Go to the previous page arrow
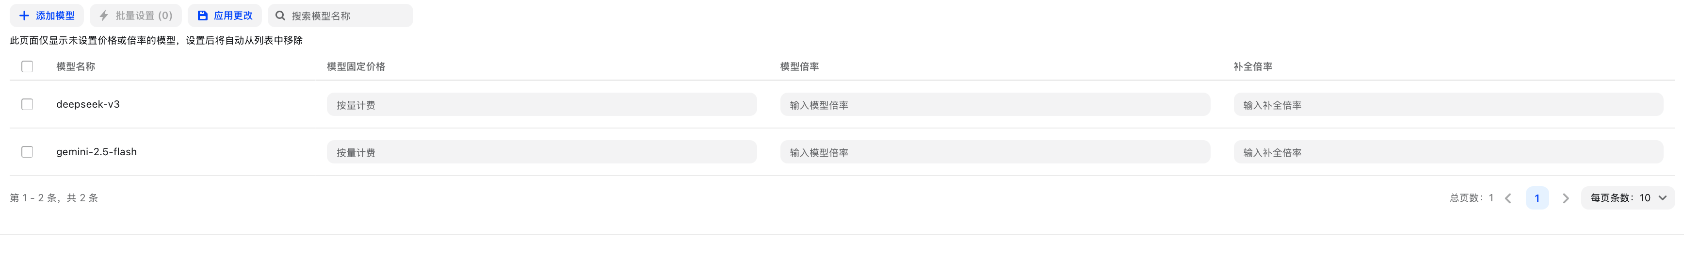The width and height of the screenshot is (1684, 259). tap(1508, 198)
